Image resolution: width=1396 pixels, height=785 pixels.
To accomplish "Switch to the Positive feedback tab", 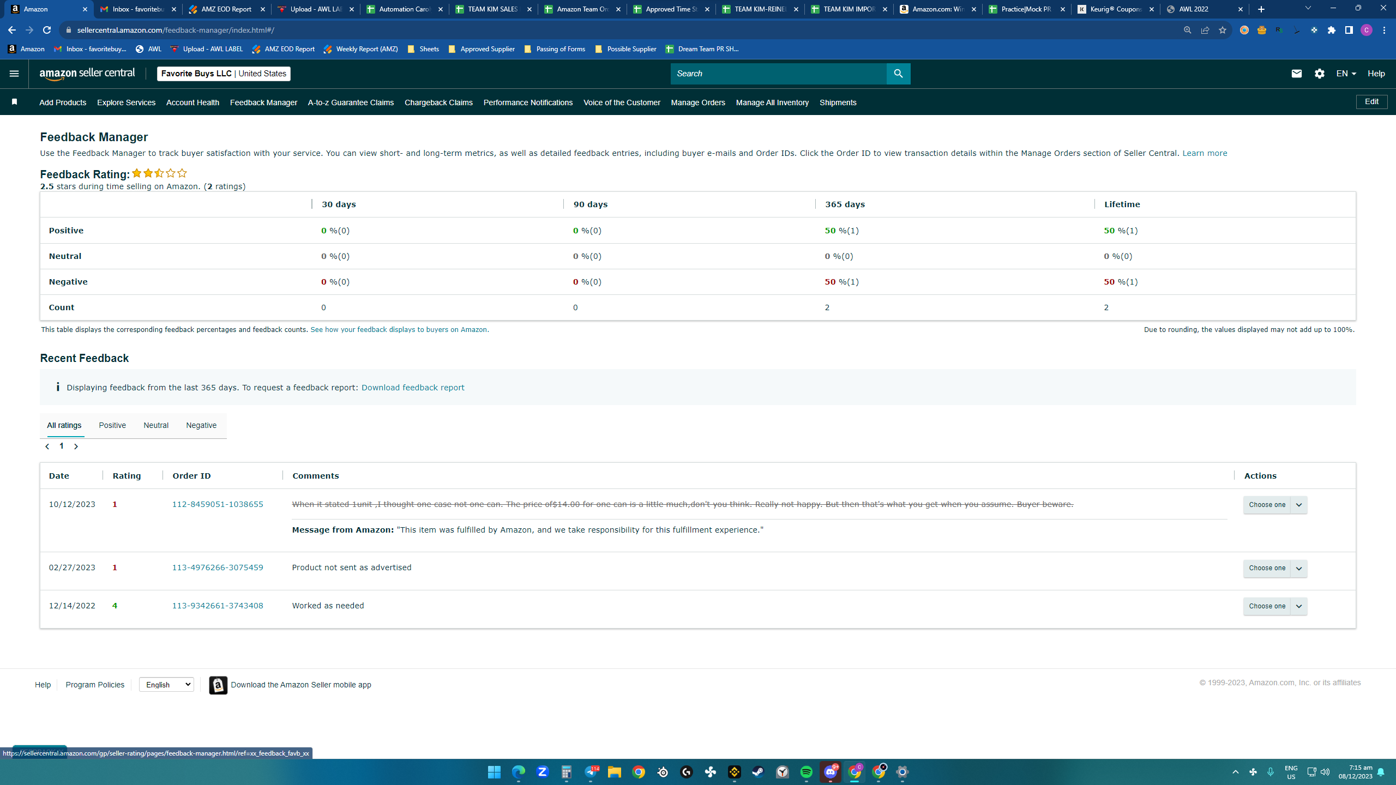I will tap(112, 425).
